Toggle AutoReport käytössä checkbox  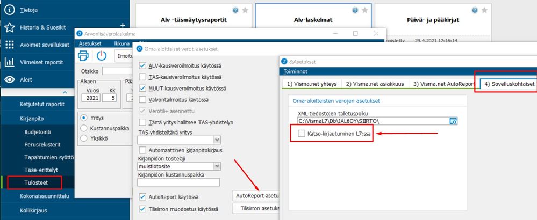(143, 197)
